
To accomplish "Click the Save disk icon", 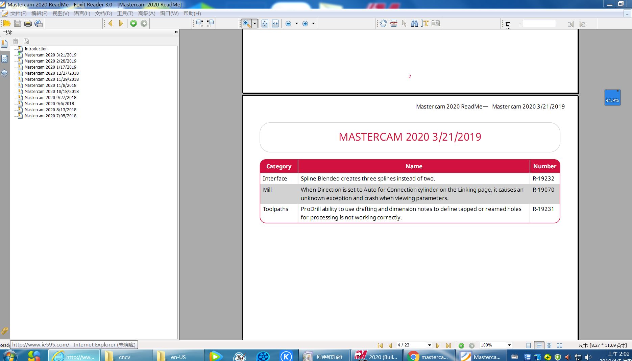I will 18,23.
